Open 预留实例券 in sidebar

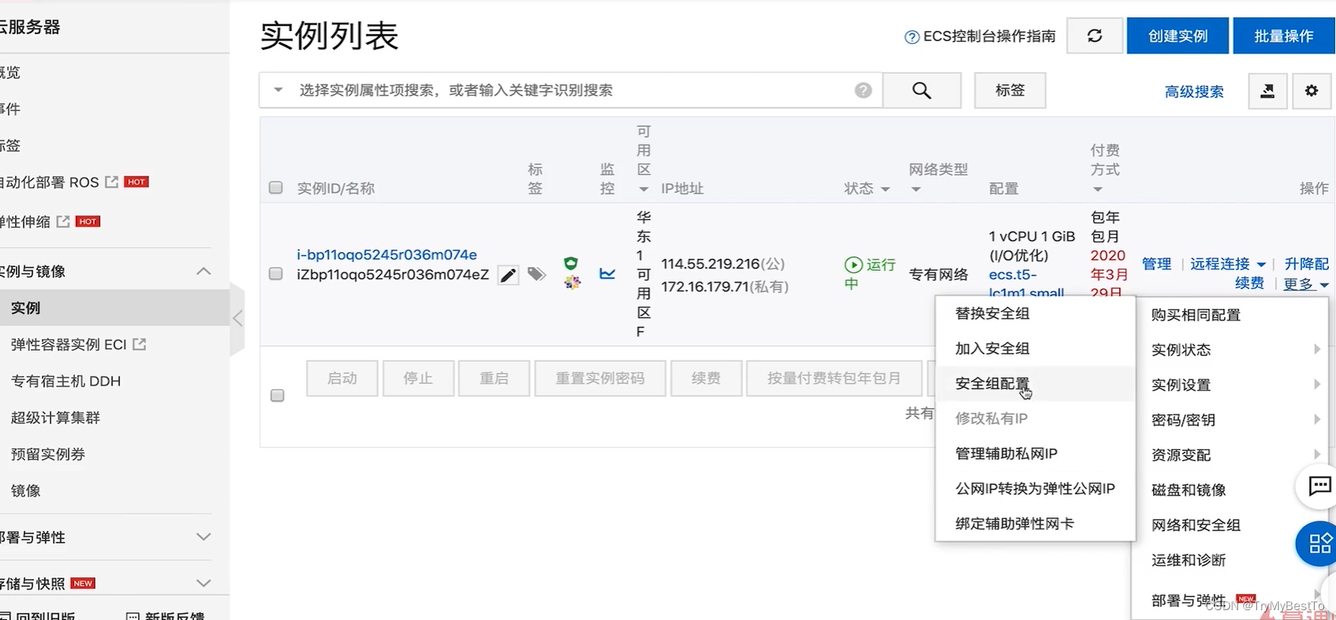[x=48, y=454]
